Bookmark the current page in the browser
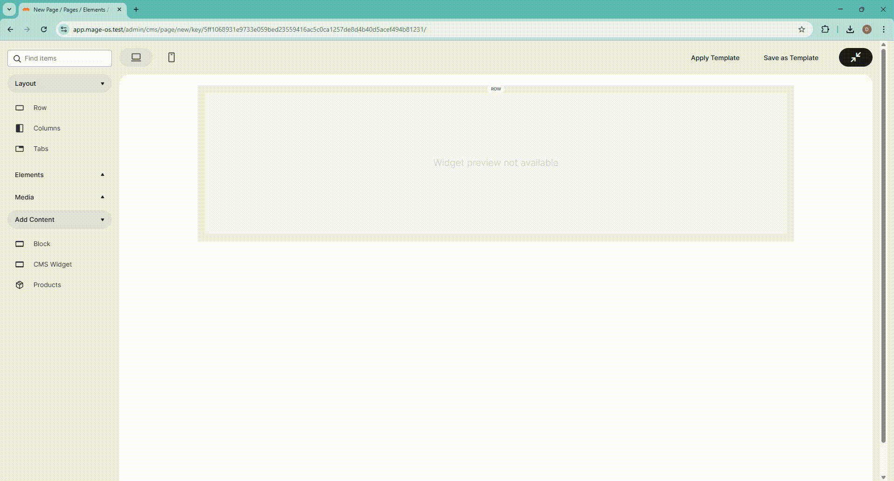The height and width of the screenshot is (481, 894). pos(802,29)
